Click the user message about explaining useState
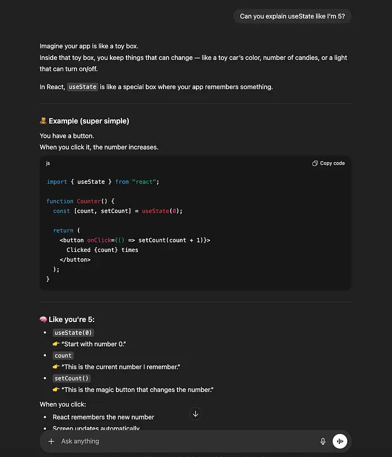 pos(292,16)
